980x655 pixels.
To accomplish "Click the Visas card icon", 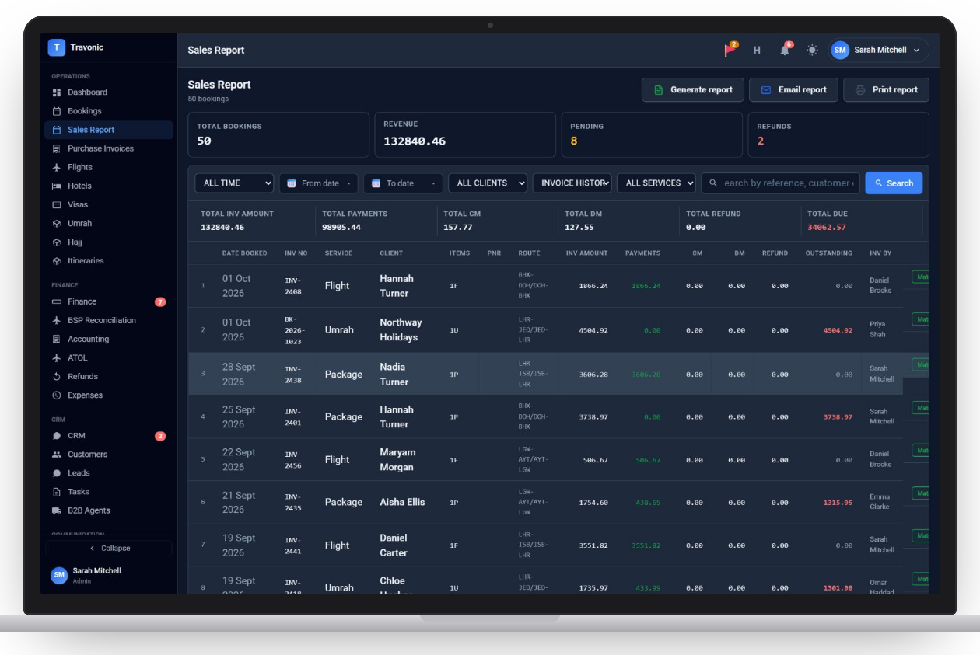I will click(x=57, y=204).
